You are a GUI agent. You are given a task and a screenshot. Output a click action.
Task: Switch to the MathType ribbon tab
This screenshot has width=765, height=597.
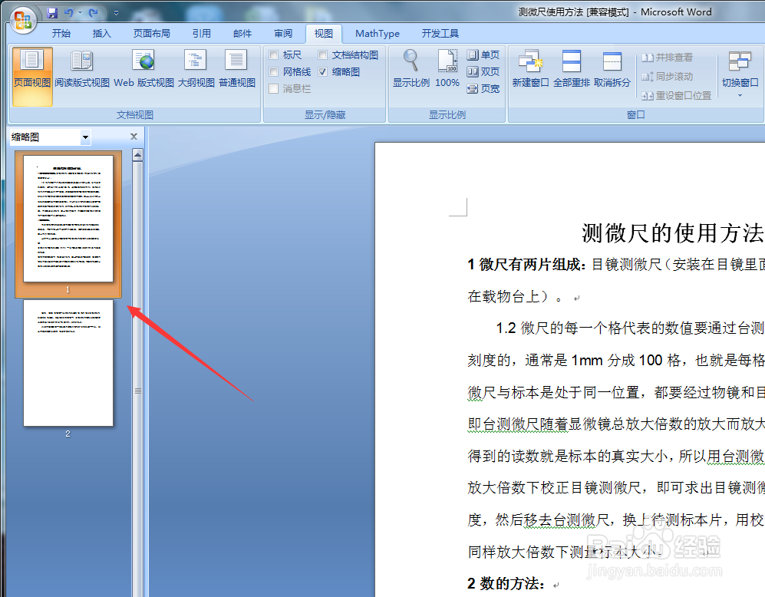tap(377, 33)
